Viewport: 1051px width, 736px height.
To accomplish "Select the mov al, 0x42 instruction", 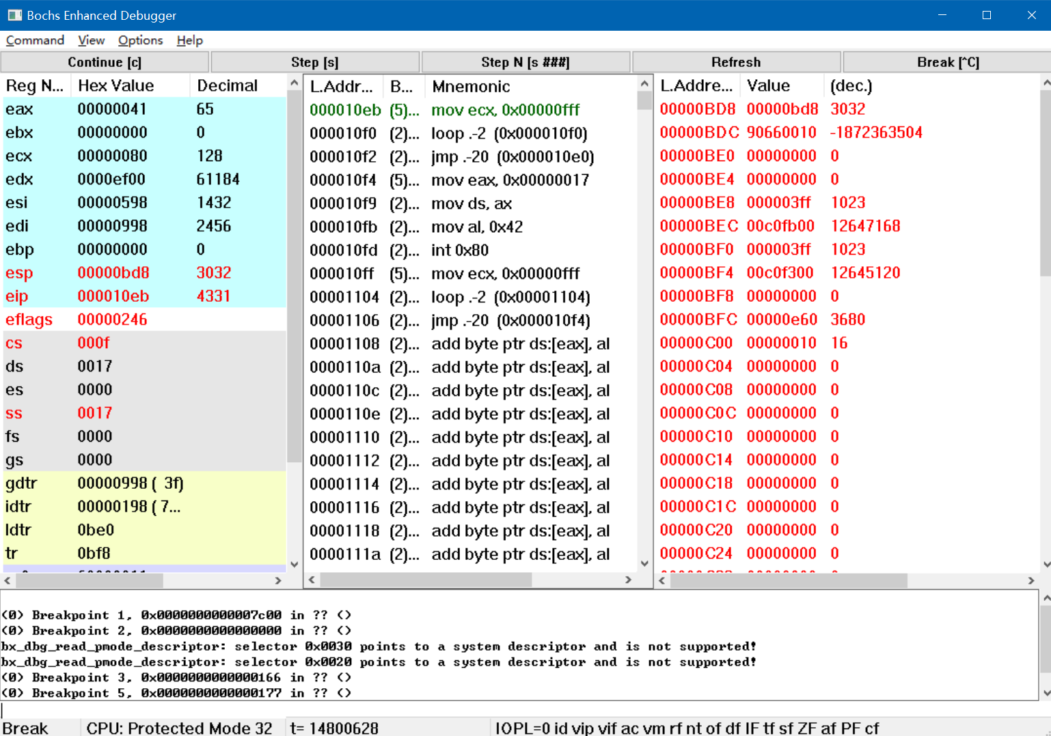I will (471, 227).
